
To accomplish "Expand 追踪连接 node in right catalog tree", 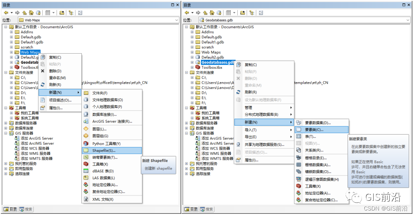I will pyautogui.click(x=186, y=174).
